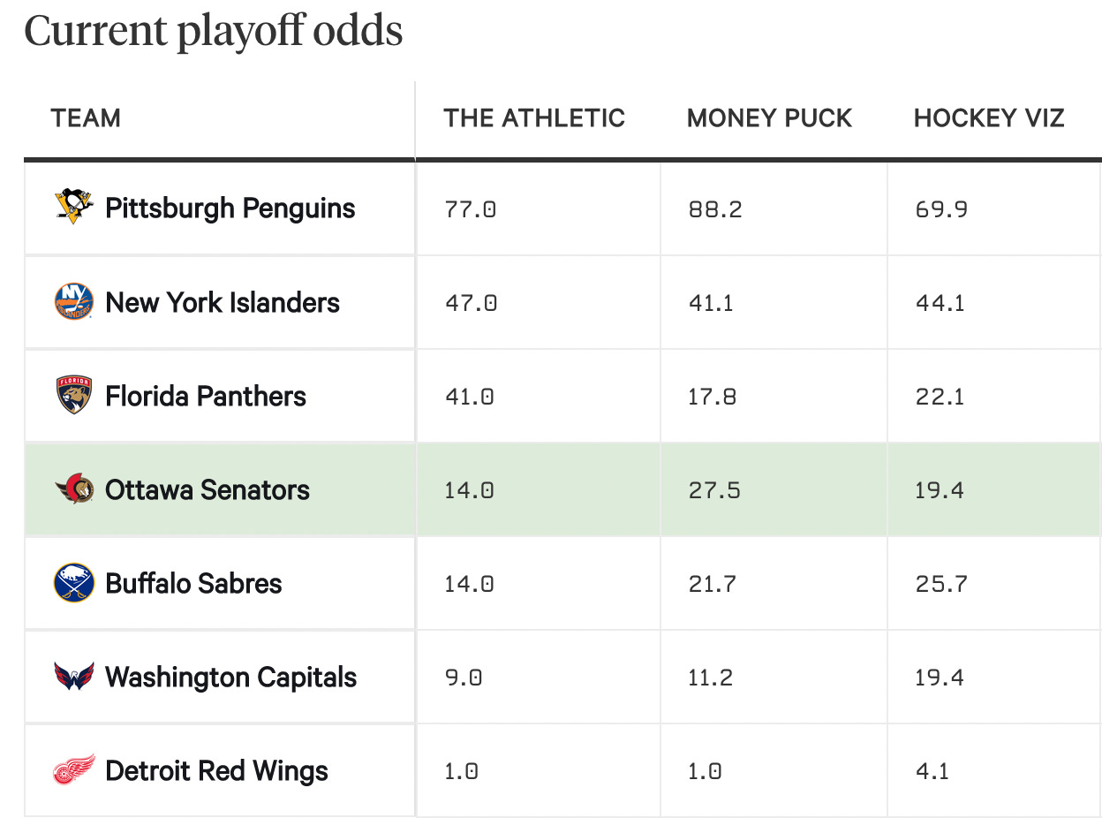Click Penguins' Money Puck value 88.2
This screenshot has height=818, width=1102.
[x=715, y=208]
